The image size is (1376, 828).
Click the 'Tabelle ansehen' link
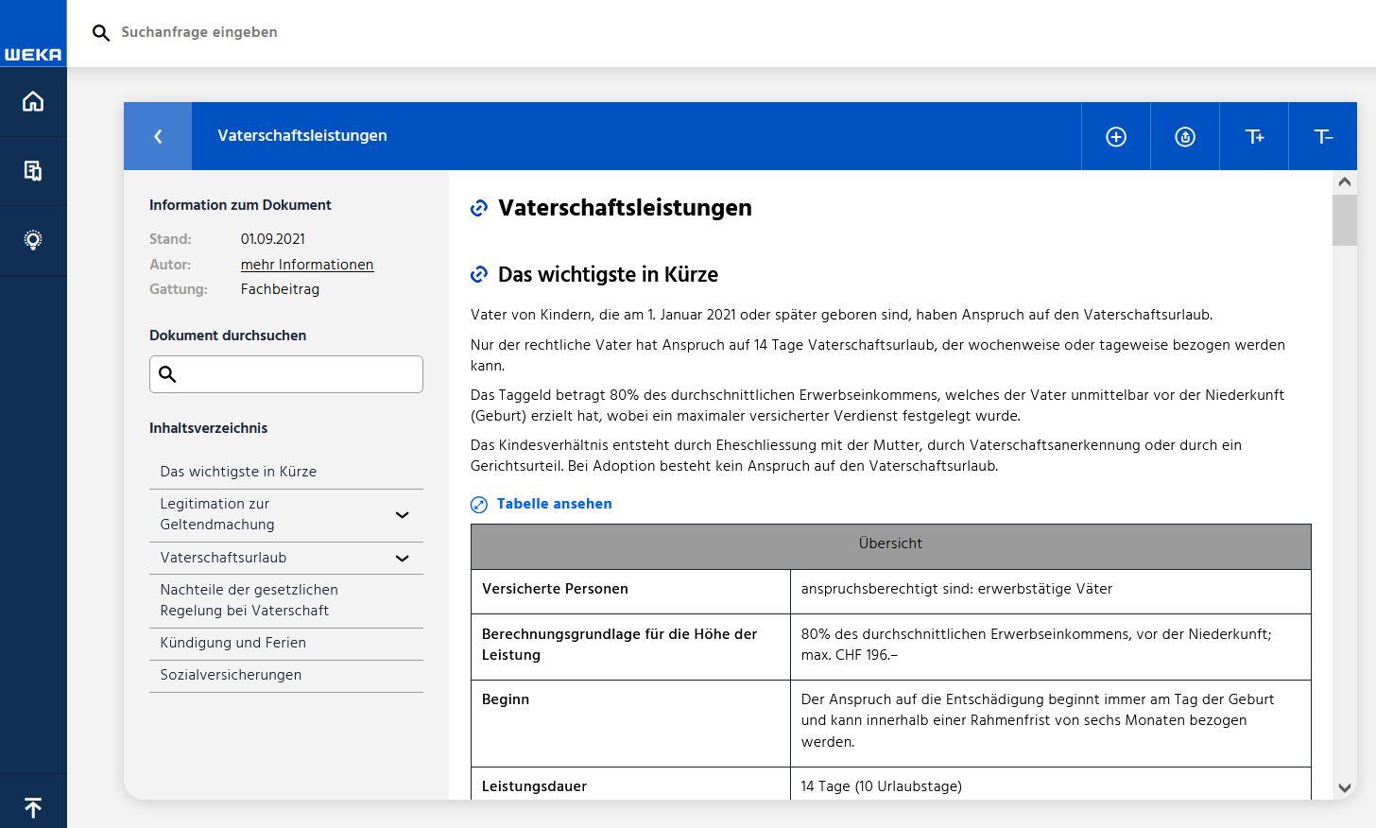[x=554, y=504]
